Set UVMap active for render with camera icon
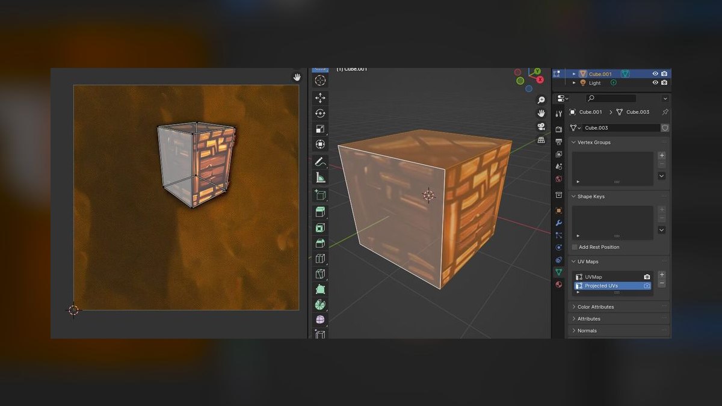Screen dimensions: 722x406 click(647, 277)
